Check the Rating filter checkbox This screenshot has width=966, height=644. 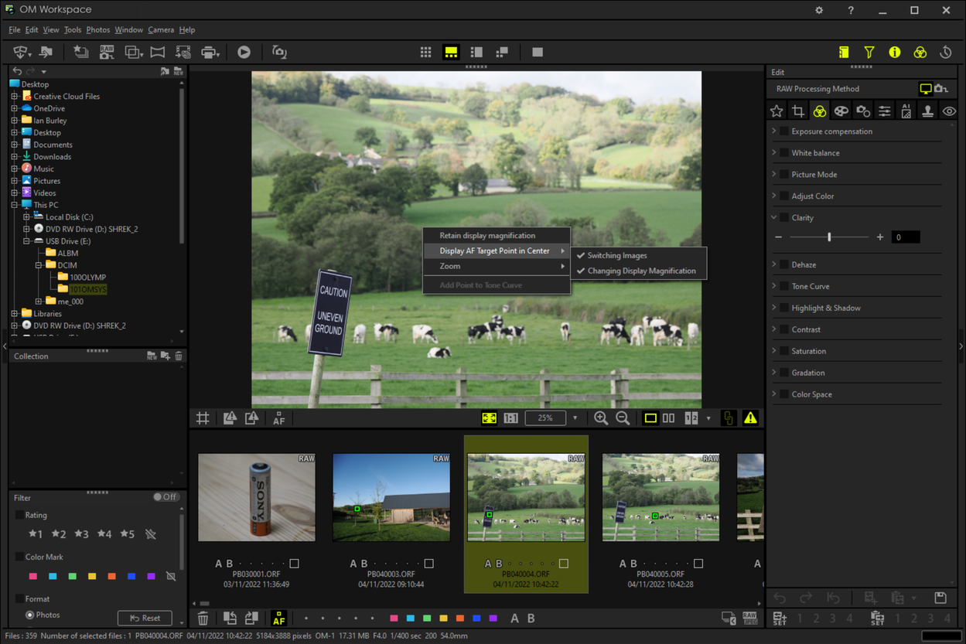tap(19, 515)
